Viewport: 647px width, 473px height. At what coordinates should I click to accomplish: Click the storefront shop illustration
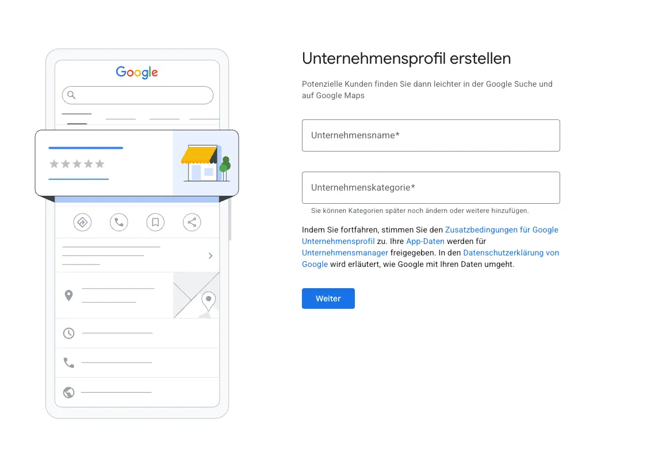(205, 163)
